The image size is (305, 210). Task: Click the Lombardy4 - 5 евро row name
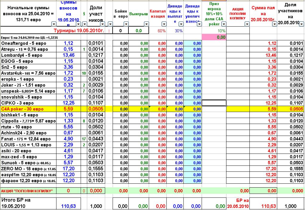coord(28,55)
